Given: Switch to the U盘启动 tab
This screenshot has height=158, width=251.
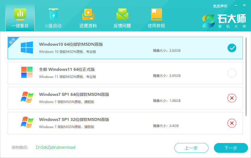Looking at the screenshot, I should tap(53, 18).
